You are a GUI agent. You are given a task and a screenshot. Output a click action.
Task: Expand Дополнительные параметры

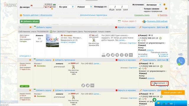pyautogui.click(x=94, y=15)
